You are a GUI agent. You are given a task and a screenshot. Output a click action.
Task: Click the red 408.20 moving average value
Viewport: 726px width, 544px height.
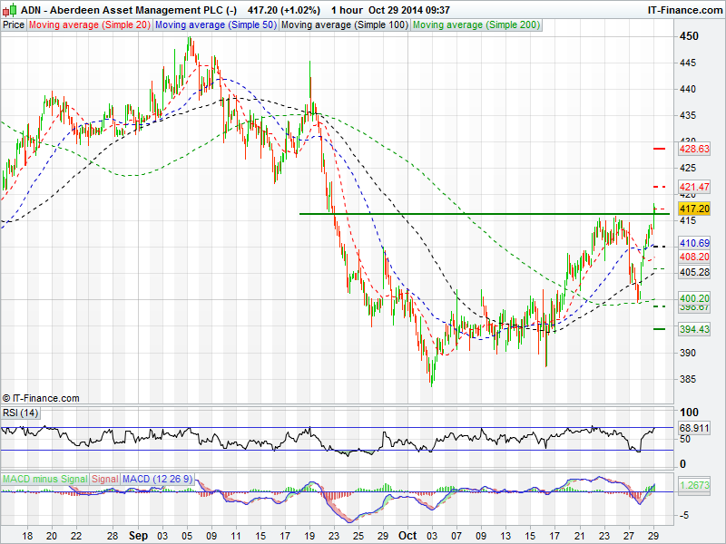(693, 257)
